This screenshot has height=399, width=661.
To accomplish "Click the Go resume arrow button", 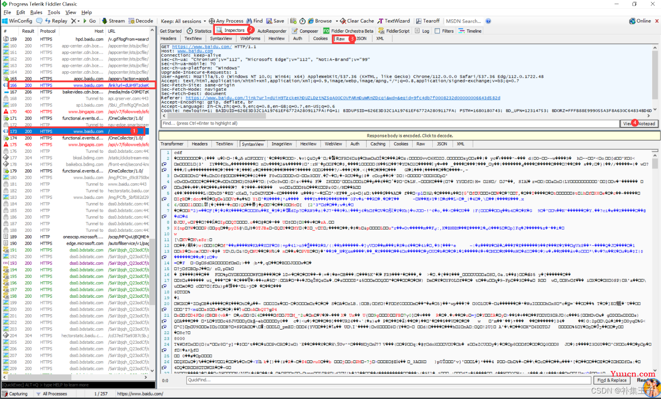I will point(90,21).
